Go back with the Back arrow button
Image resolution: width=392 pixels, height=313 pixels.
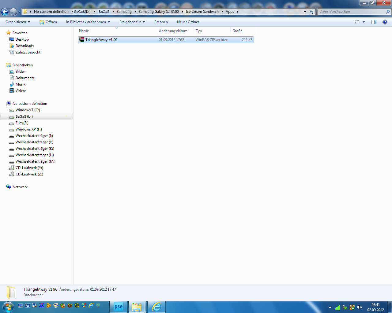click(x=5, y=12)
